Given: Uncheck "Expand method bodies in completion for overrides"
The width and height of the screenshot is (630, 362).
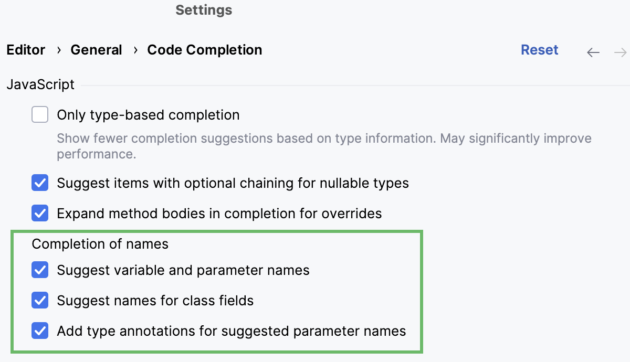Looking at the screenshot, I should pyautogui.click(x=39, y=213).
